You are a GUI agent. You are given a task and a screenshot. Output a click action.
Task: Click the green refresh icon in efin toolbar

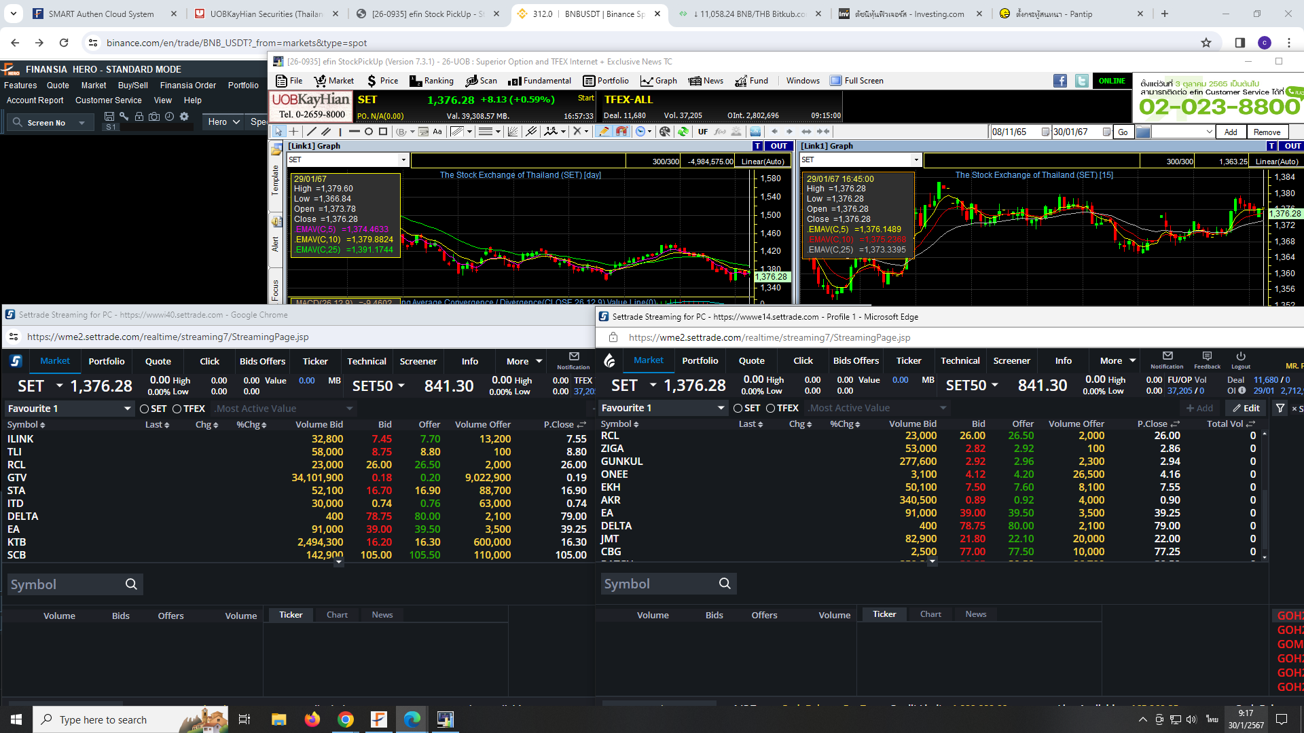click(683, 132)
